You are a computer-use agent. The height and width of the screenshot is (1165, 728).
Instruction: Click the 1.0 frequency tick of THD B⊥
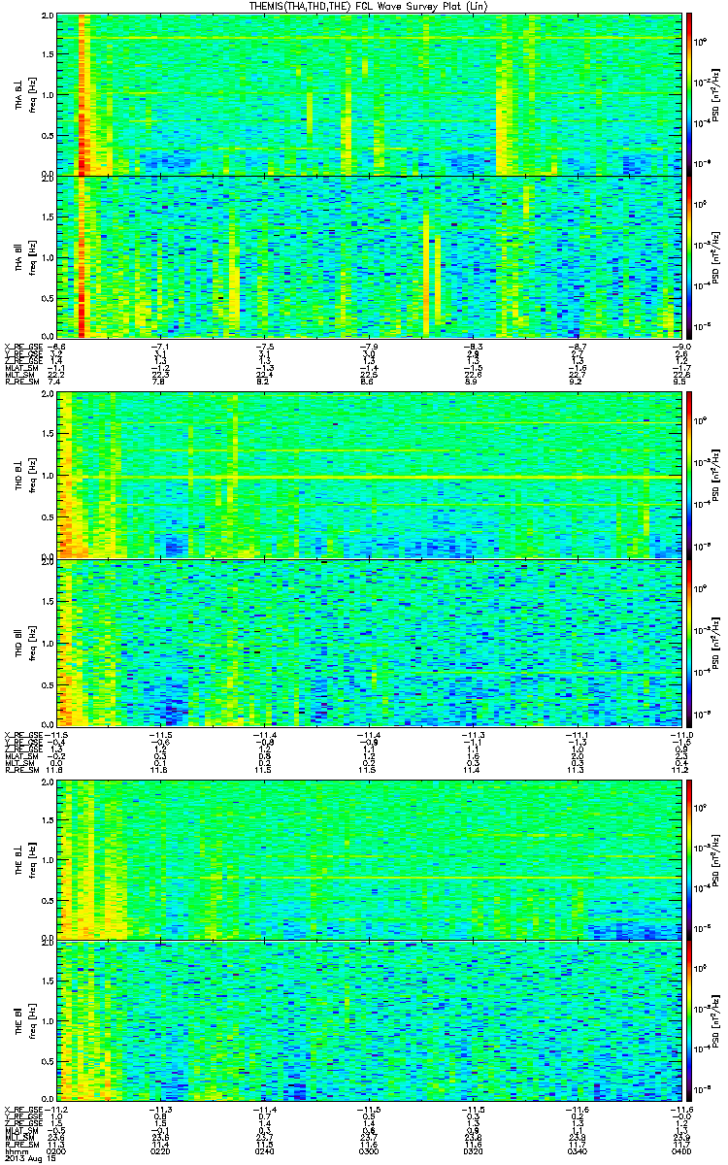[50, 476]
